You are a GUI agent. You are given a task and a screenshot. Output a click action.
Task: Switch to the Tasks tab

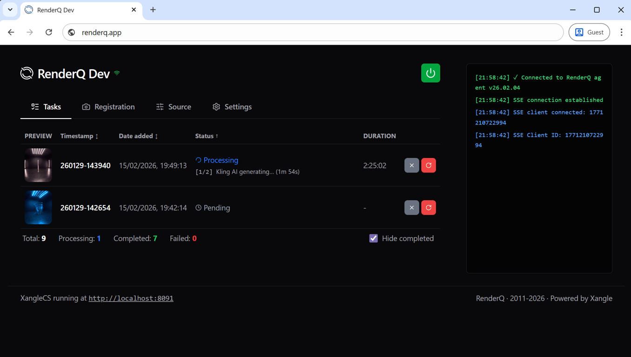pos(46,107)
